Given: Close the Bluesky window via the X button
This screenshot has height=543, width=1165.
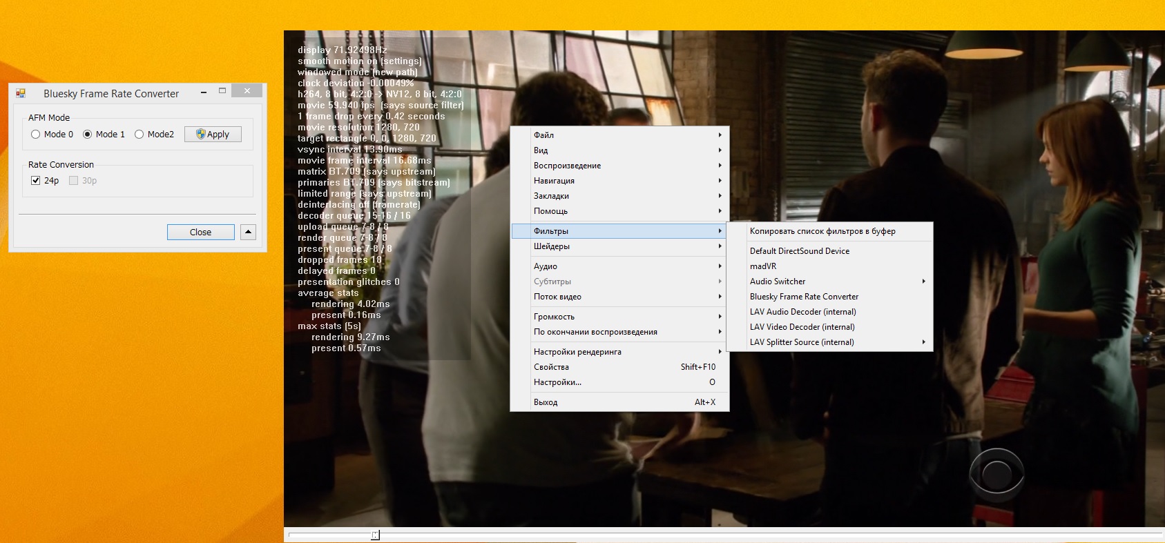Looking at the screenshot, I should [247, 91].
